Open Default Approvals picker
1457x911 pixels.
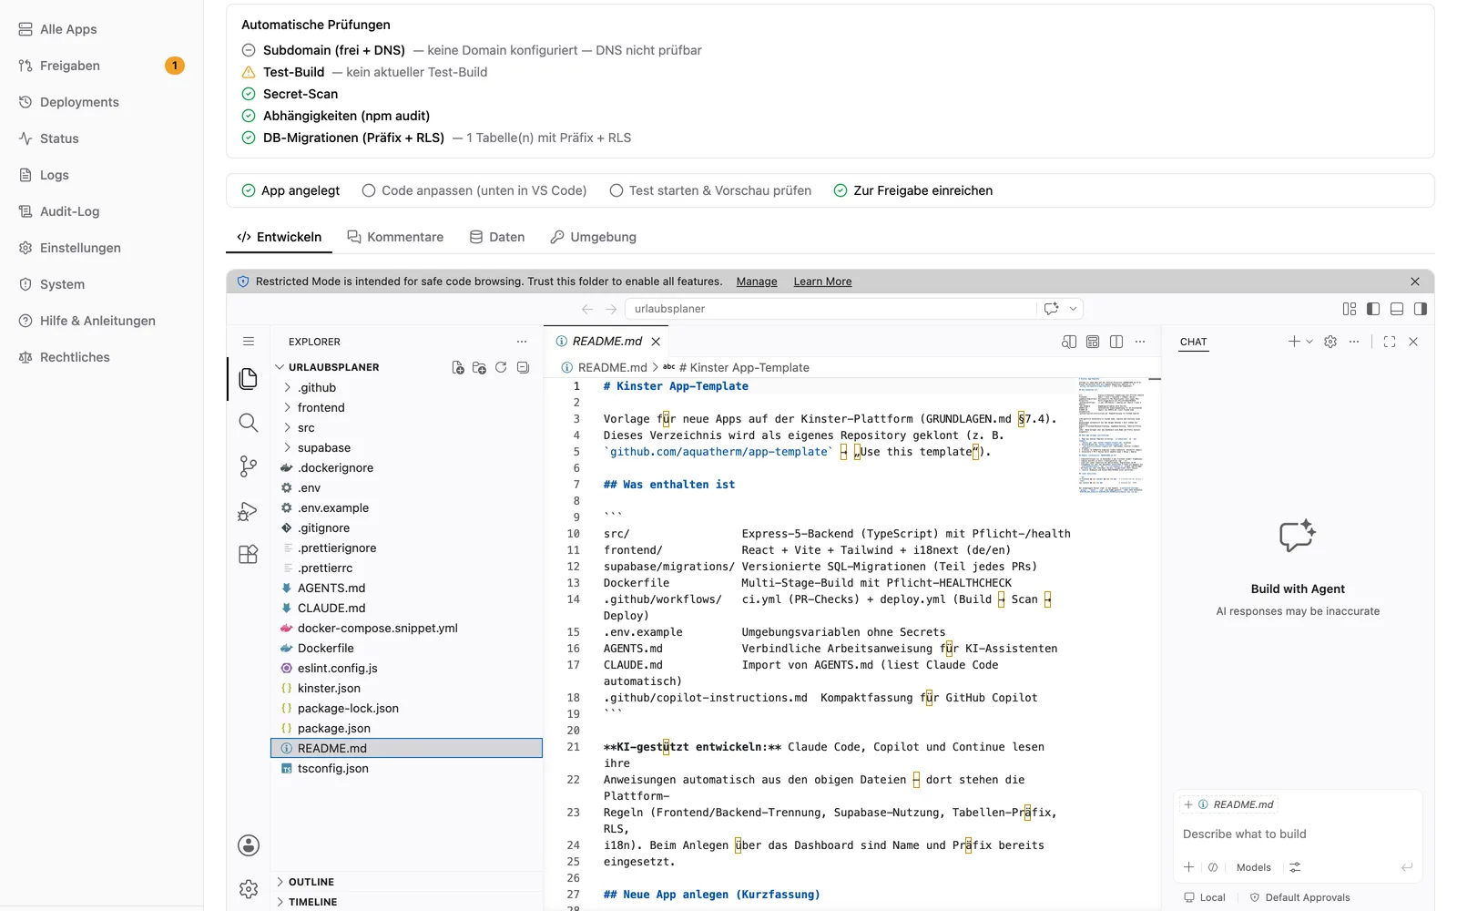tap(1299, 897)
